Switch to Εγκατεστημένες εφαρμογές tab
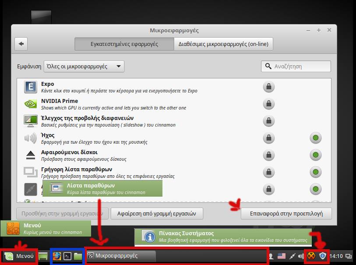Image resolution: width=356 pixels, height=265 pixels. (x=124, y=44)
